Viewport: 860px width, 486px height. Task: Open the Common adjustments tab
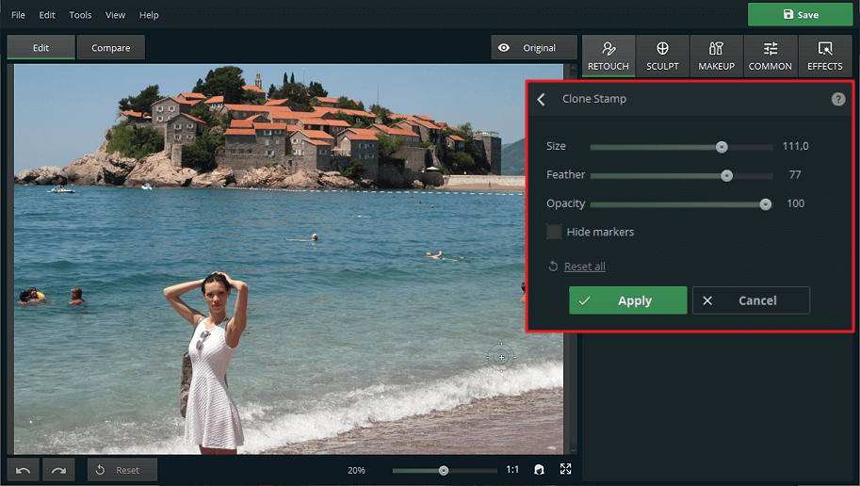770,56
